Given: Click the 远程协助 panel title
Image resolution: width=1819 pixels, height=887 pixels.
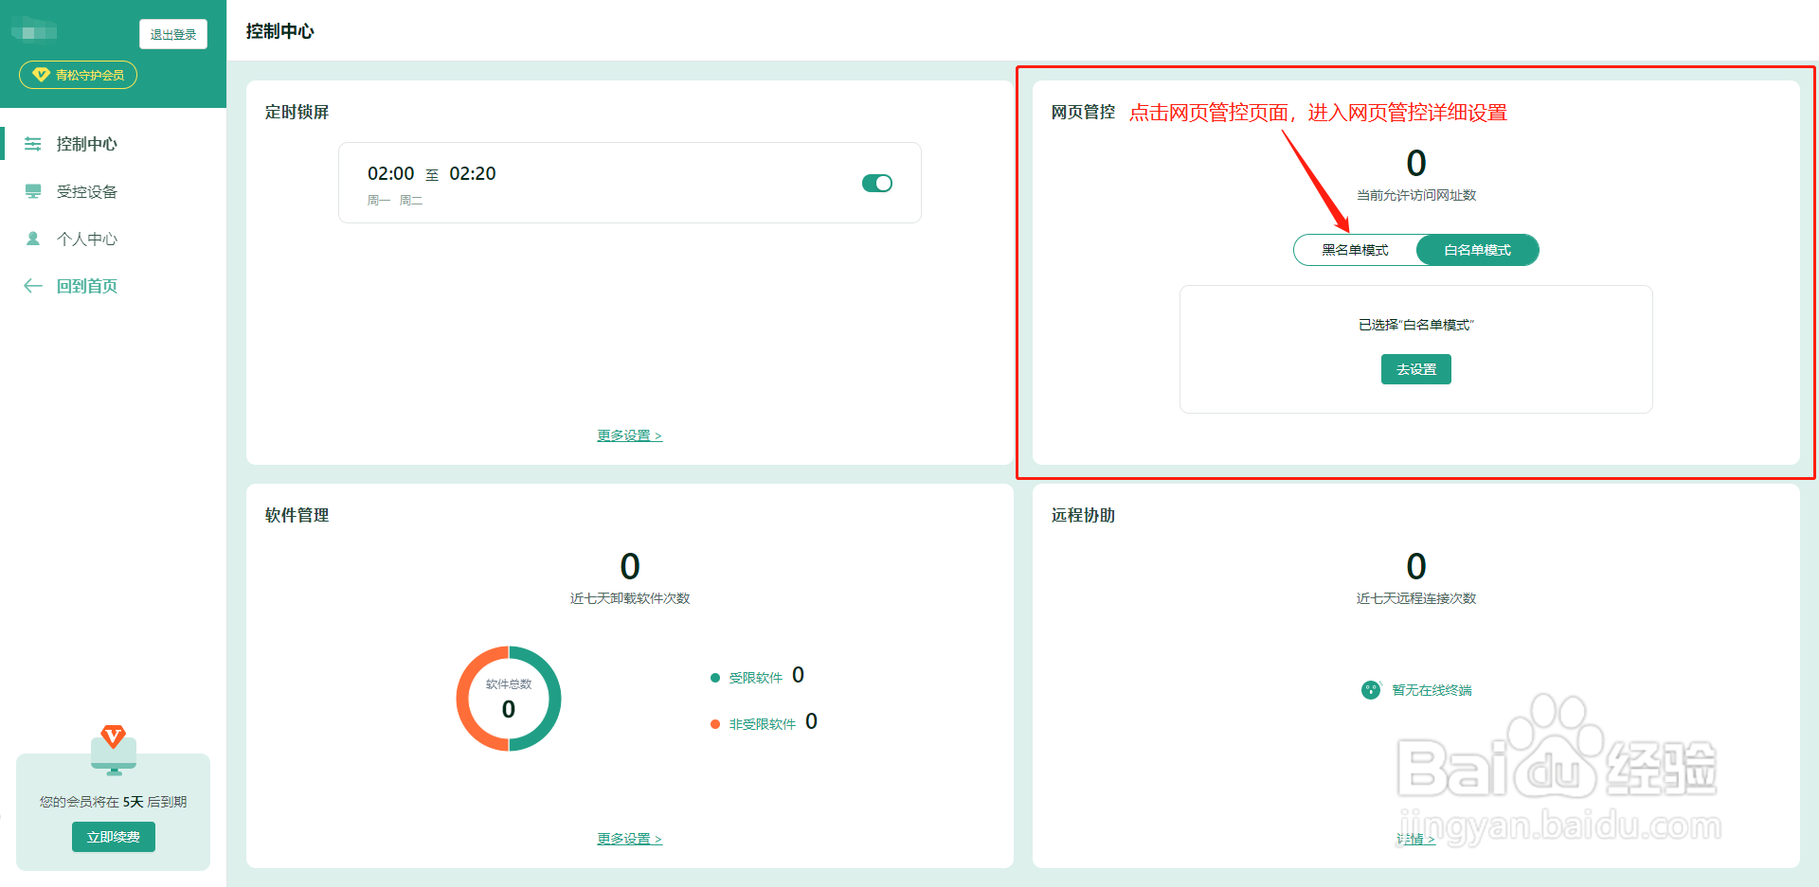Looking at the screenshot, I should [x=1084, y=515].
